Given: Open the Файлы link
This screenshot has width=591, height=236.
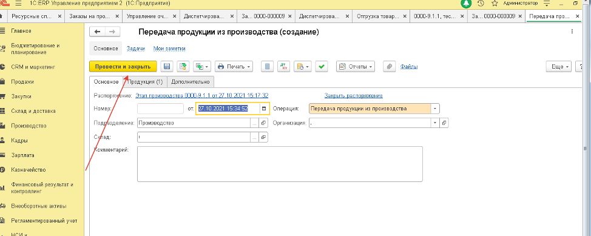Looking at the screenshot, I should pyautogui.click(x=409, y=67).
